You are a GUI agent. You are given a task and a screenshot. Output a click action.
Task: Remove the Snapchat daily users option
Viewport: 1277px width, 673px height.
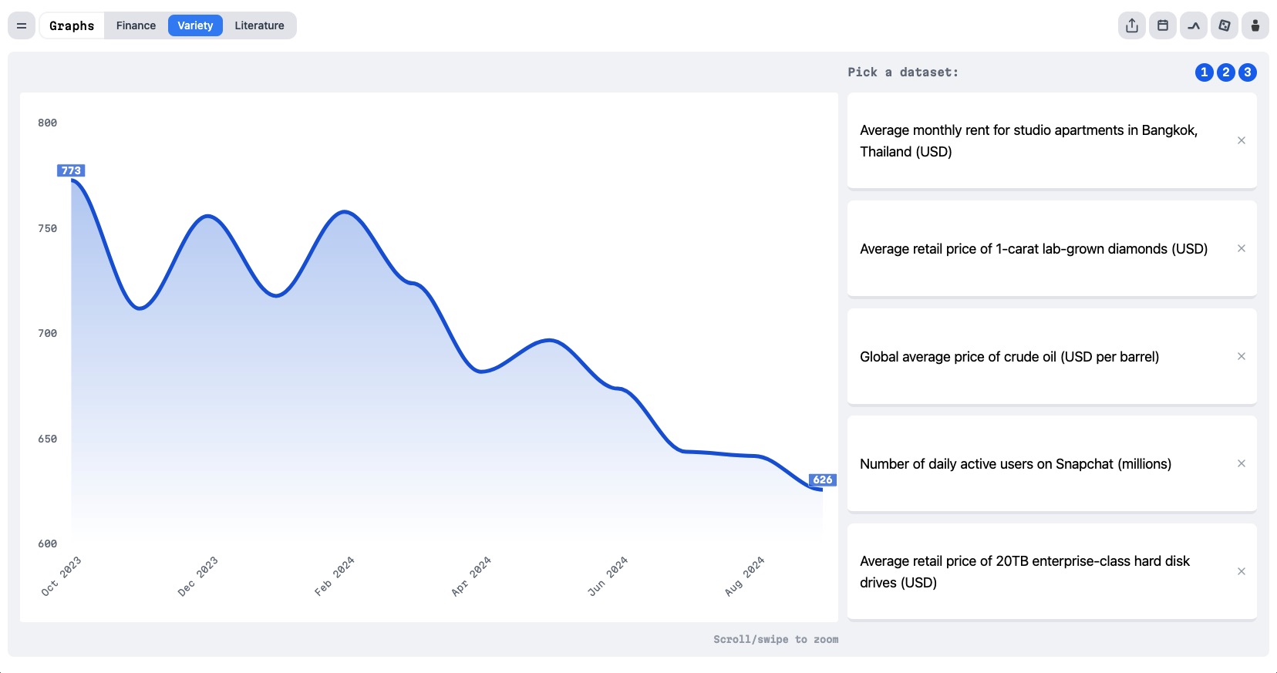1242,463
